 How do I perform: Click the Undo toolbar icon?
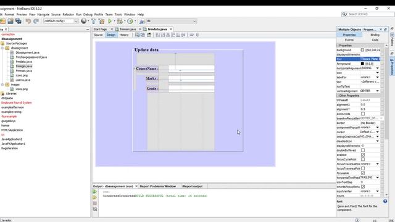coord(28,21)
